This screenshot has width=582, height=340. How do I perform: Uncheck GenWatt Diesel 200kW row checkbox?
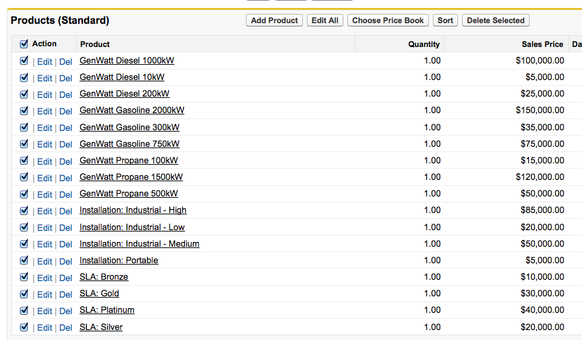click(24, 94)
